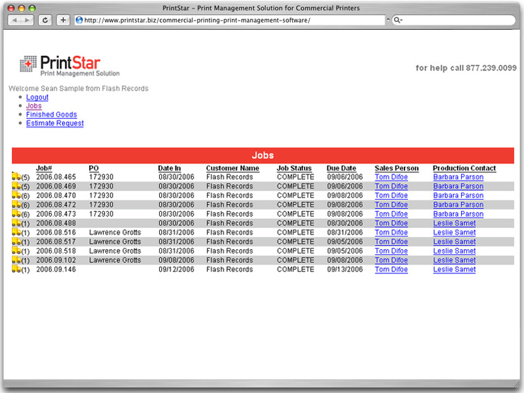Click truck icon for job 2006.08.516
Image resolution: width=524 pixels, height=393 pixels.
(x=16, y=232)
